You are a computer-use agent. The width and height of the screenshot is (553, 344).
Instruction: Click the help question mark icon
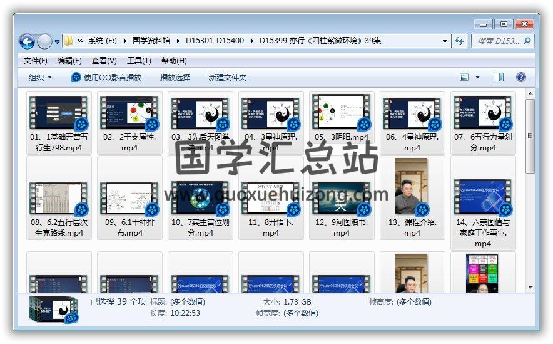(x=521, y=77)
